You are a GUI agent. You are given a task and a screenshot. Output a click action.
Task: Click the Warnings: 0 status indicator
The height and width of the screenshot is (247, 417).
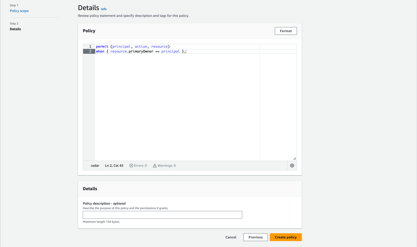[x=164, y=165]
